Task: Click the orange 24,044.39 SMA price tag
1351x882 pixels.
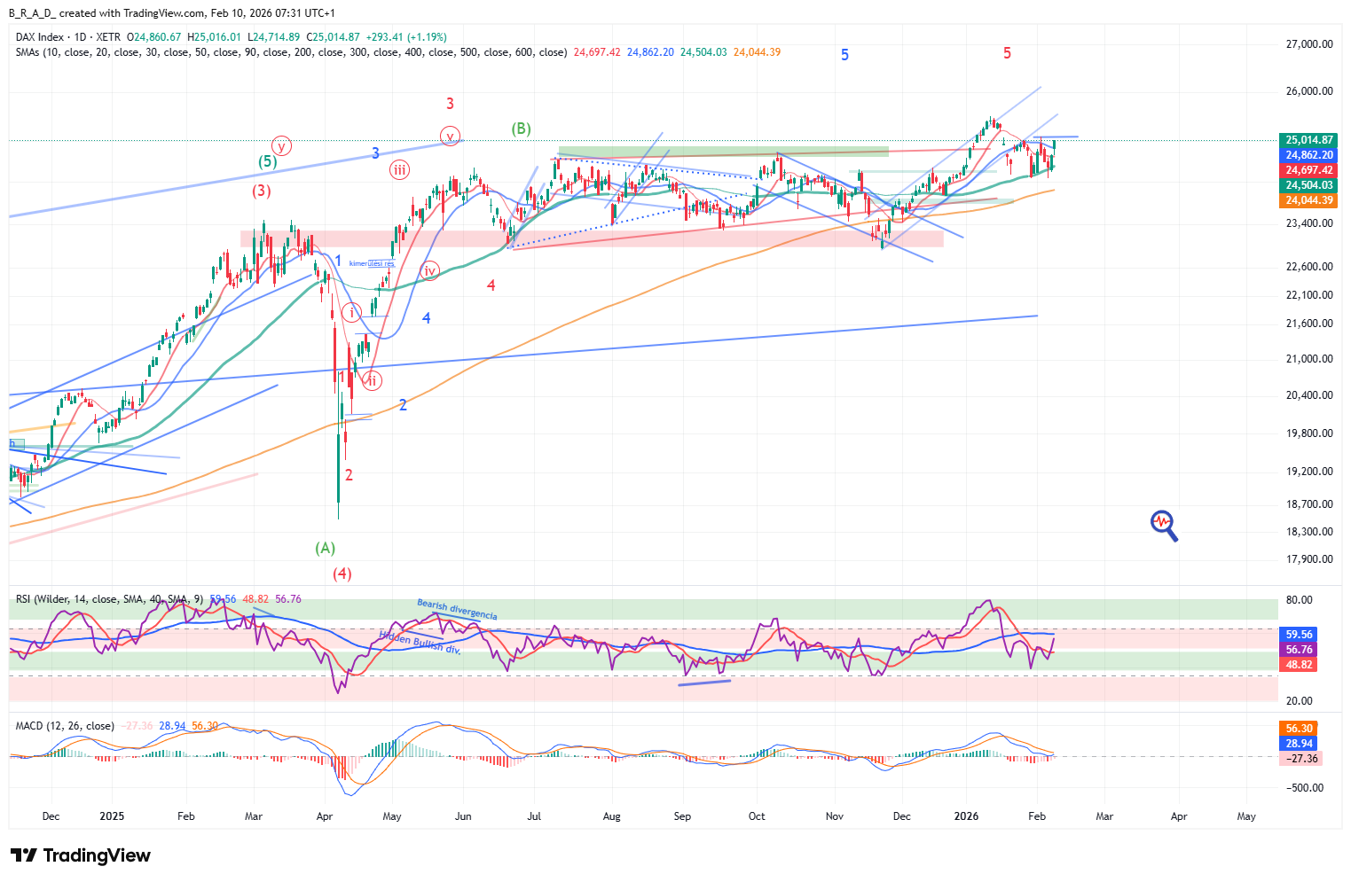Action: pyautogui.click(x=1308, y=200)
